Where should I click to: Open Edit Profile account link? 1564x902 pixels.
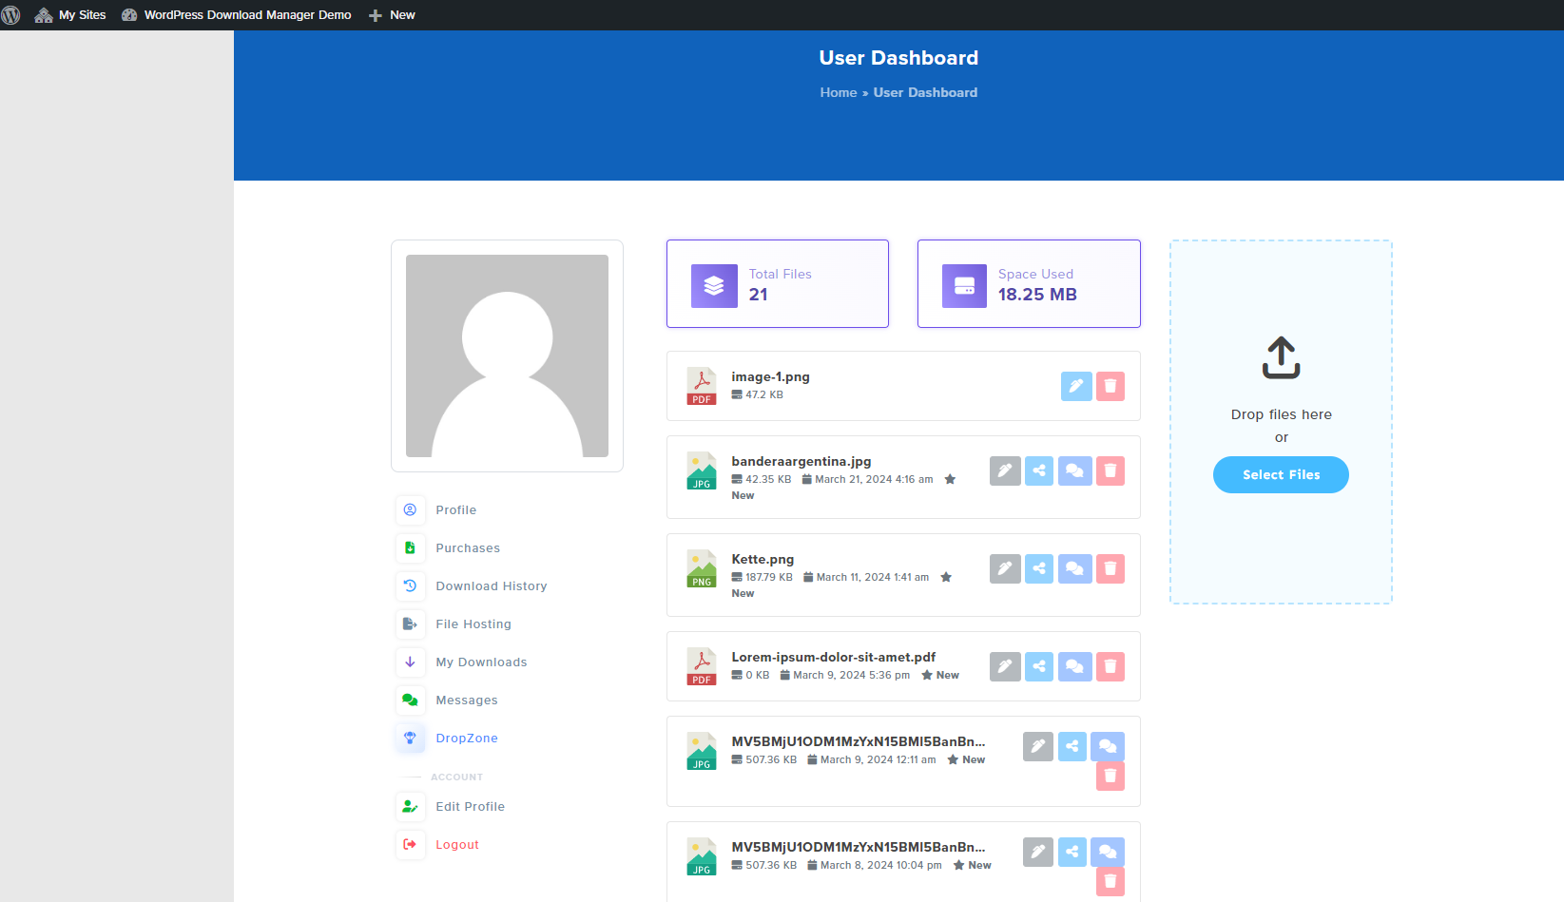[x=470, y=807]
